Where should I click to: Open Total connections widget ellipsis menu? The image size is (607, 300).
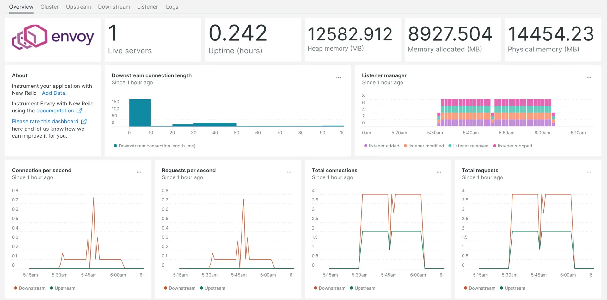pos(439,172)
